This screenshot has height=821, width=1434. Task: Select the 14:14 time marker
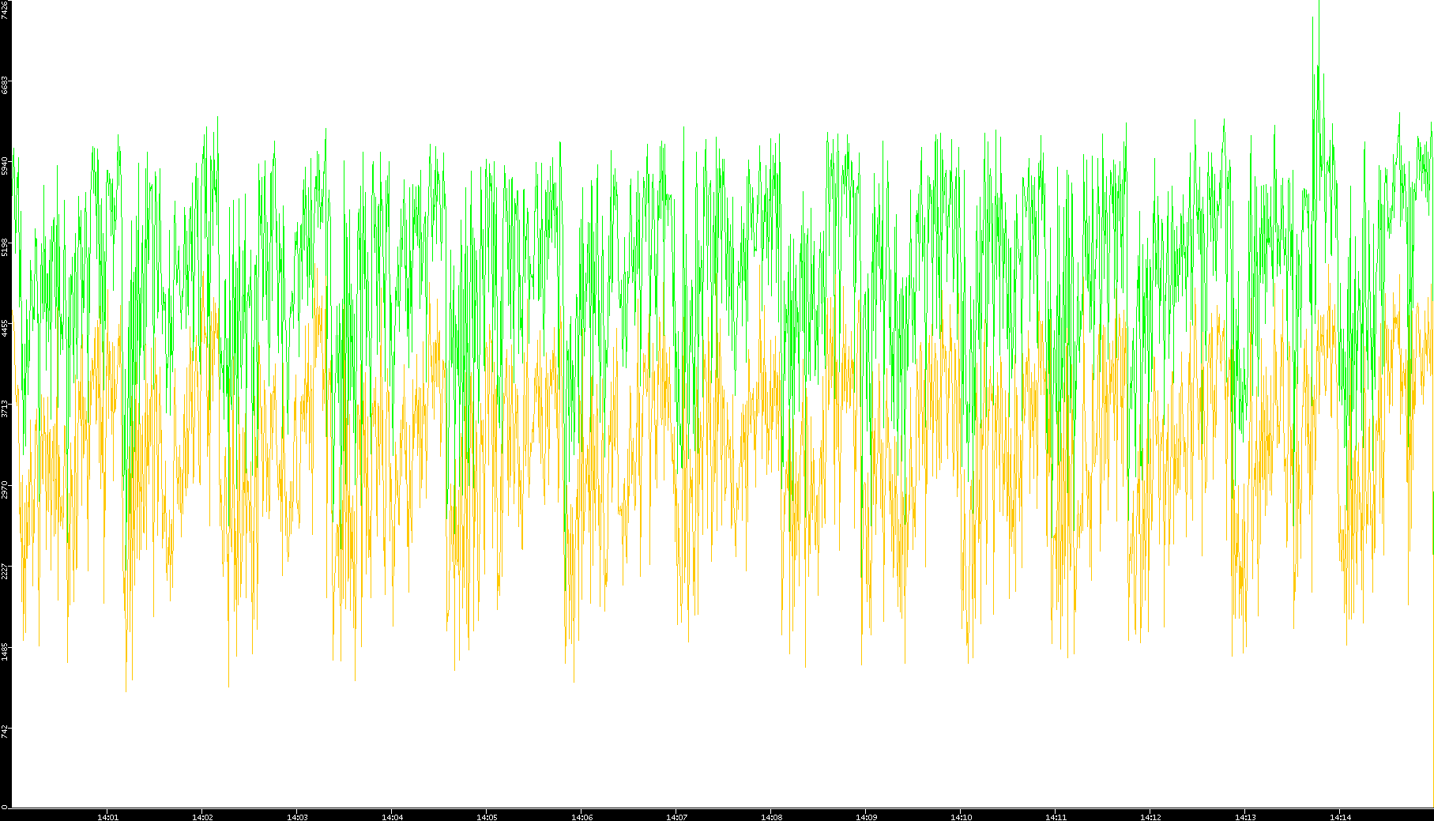pyautogui.click(x=1340, y=816)
